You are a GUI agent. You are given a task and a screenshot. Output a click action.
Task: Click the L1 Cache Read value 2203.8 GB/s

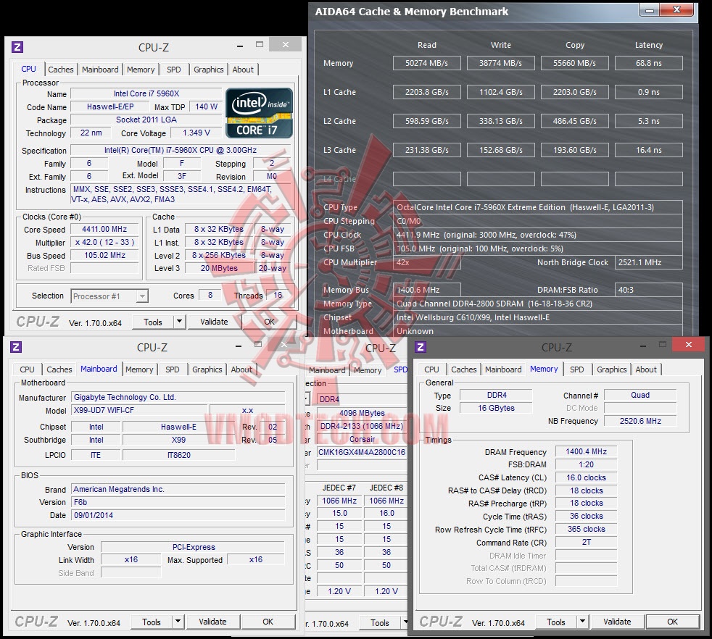click(427, 92)
